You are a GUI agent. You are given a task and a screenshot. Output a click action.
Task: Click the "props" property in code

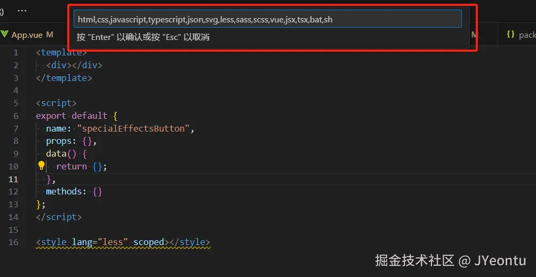point(59,141)
